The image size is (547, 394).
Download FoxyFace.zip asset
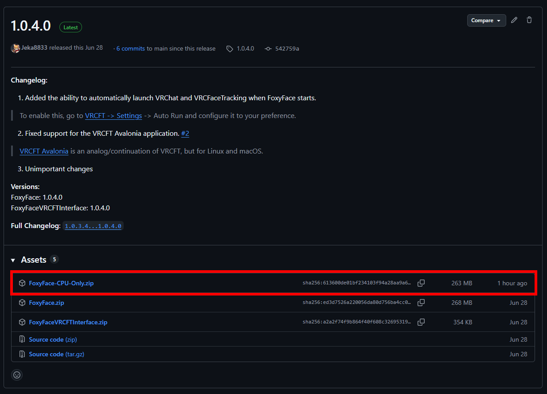click(x=47, y=303)
